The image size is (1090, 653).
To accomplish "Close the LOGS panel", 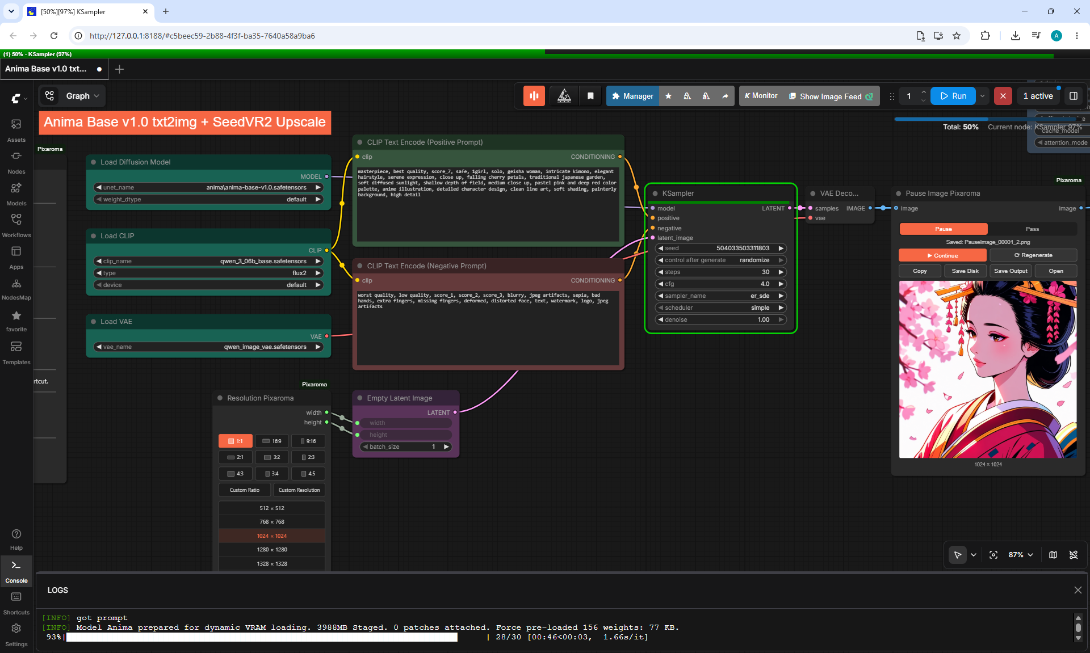I will 1078,590.
